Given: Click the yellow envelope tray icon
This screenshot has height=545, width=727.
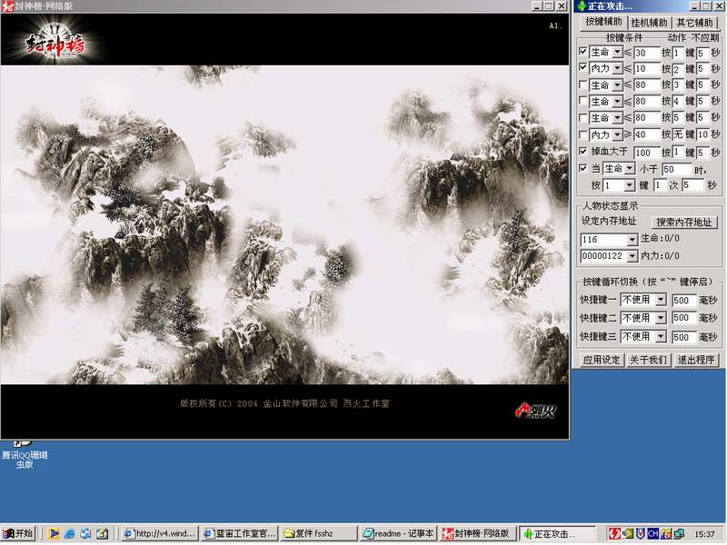Looking at the screenshot, I should point(627,534).
